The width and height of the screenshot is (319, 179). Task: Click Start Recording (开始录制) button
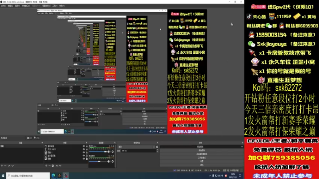202,150
